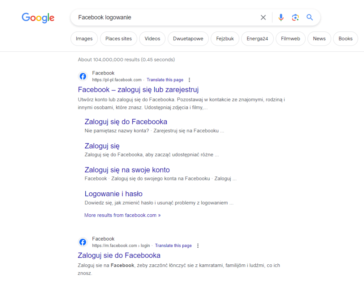Switch to the Videos filter
364x286 pixels.
point(152,38)
